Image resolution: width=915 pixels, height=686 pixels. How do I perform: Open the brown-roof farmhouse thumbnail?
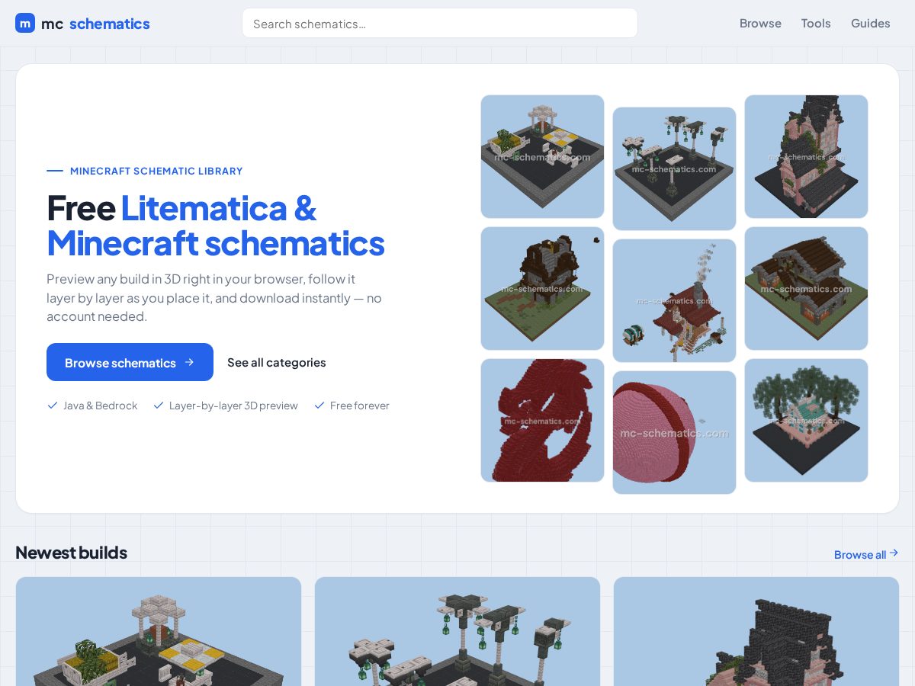click(806, 288)
